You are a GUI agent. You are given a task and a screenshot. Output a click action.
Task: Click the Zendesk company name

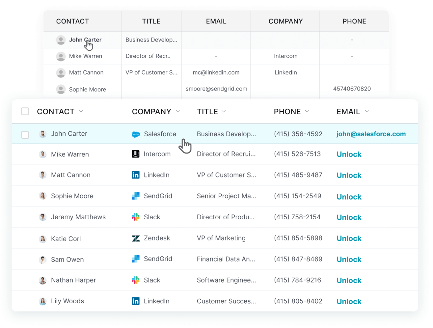coord(157,238)
